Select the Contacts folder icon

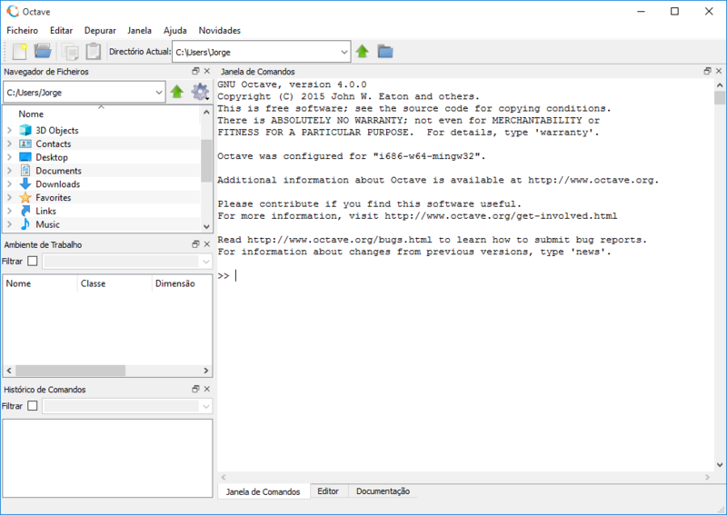coord(25,144)
